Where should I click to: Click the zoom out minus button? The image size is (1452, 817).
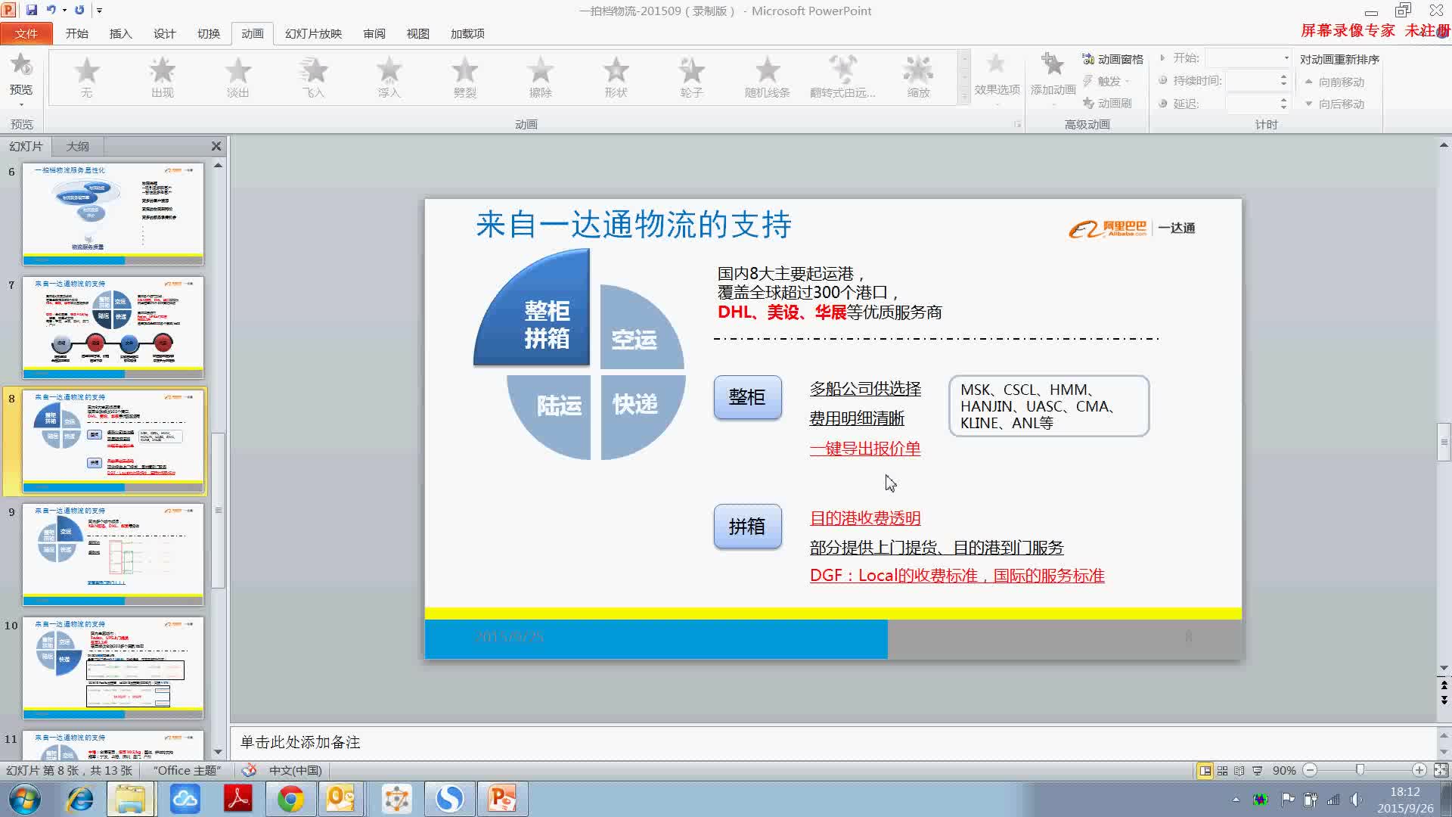[x=1310, y=770]
